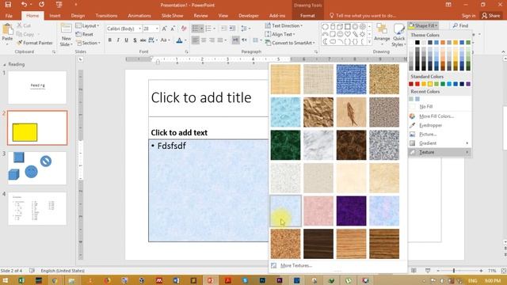
Task: Select the cork texture
Action: point(285,244)
